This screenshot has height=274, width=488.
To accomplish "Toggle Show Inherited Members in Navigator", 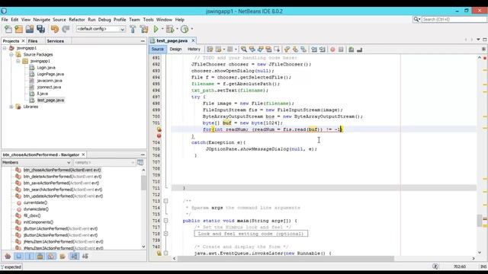I will pos(8,256).
